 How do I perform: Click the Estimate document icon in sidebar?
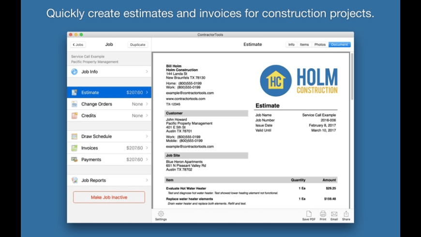(x=75, y=92)
